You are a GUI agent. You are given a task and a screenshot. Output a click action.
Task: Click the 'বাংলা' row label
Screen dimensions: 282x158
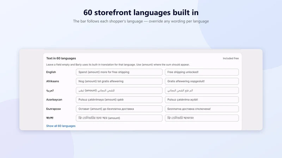tap(50, 118)
